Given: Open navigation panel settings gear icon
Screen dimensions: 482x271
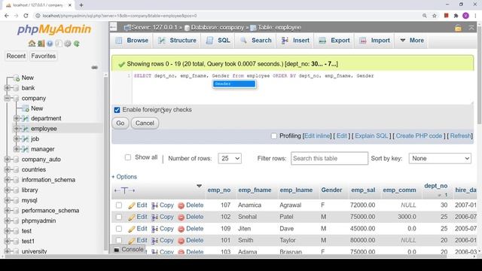Looking at the screenshot, I should pyautogui.click(x=68, y=44).
